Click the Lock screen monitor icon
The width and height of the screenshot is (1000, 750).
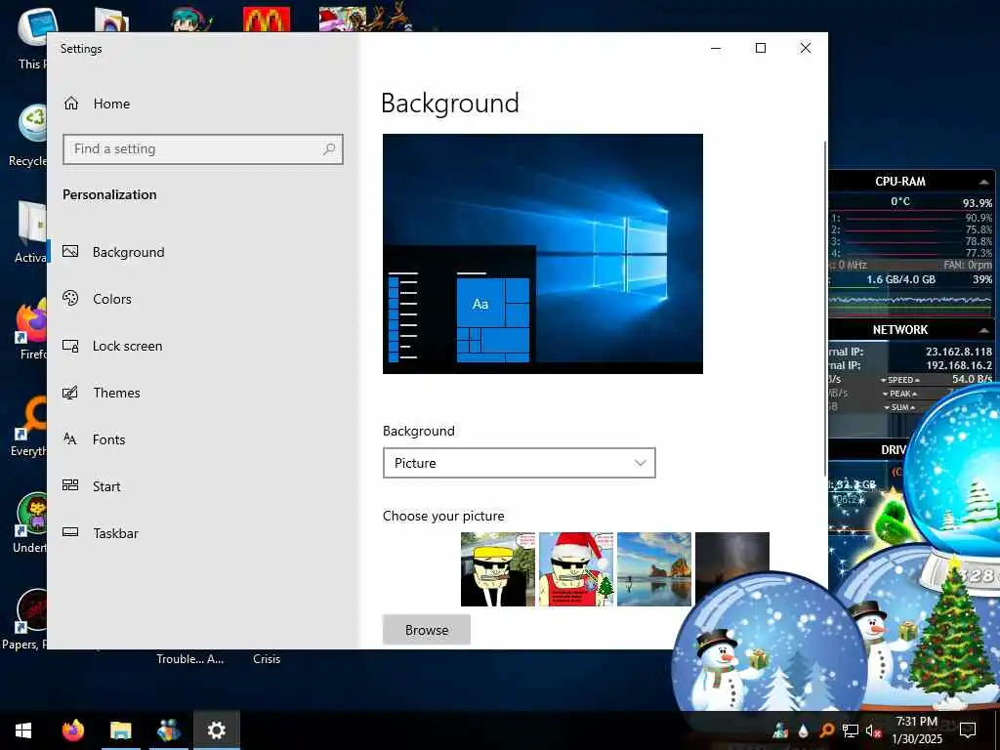[x=70, y=346]
